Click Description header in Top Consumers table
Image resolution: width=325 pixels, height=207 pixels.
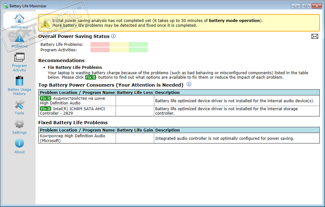[237, 92]
